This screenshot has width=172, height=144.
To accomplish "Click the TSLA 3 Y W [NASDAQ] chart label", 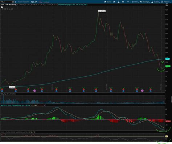I will pyautogui.click(x=8, y=5).
